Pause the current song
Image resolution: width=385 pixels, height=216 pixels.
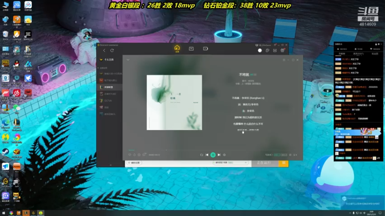[x=213, y=155]
